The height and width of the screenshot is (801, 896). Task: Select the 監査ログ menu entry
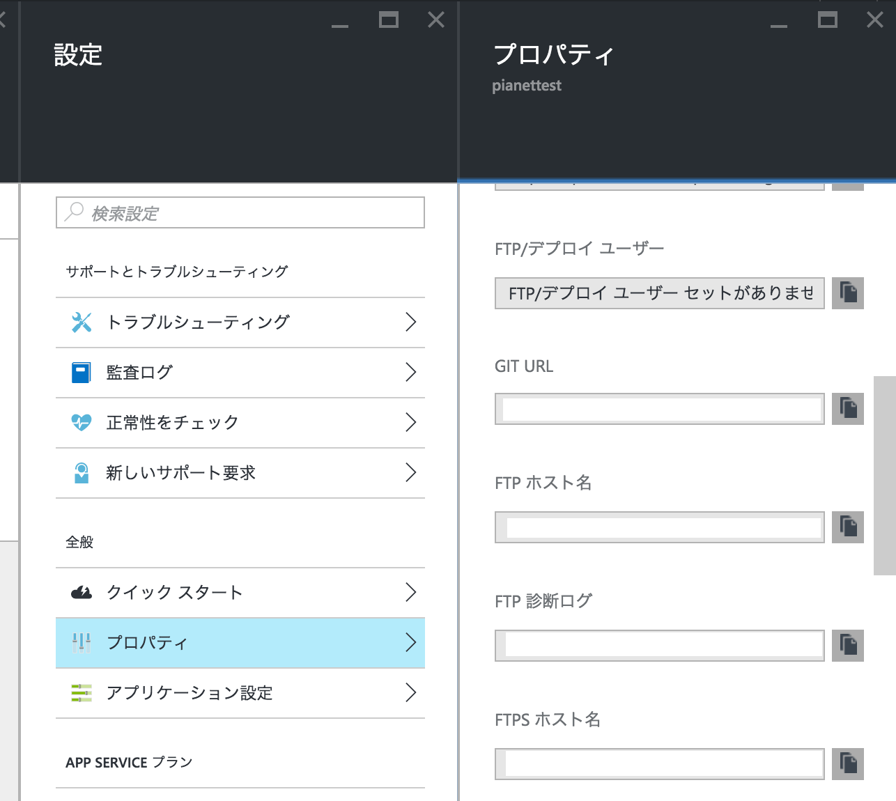(x=240, y=373)
